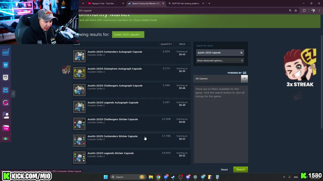Click the green up arrow sidebar icon

pos(6,139)
